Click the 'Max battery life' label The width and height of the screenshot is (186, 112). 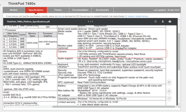click(x=66, y=91)
